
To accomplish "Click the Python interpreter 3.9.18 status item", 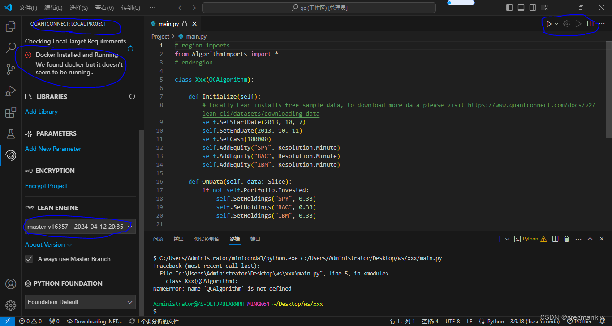I will (534, 321).
